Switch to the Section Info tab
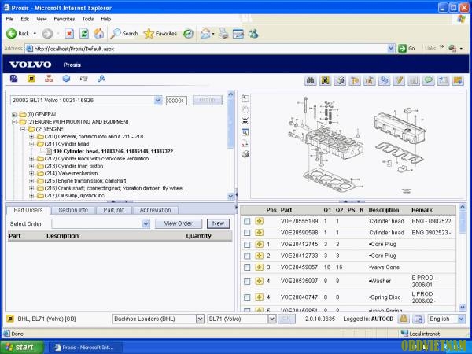The height and width of the screenshot is (354, 472). pos(73,210)
